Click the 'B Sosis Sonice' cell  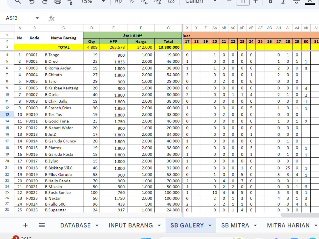pos(63,192)
